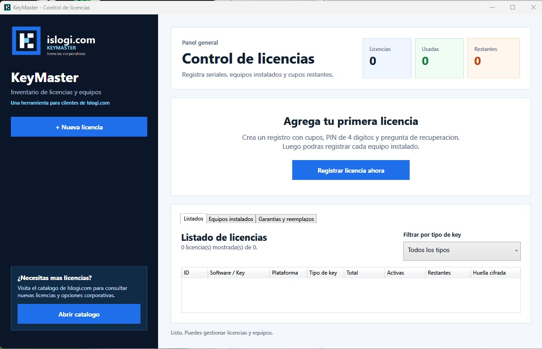
Task: Click the Islogi.com clientes link text
Action: [60, 103]
